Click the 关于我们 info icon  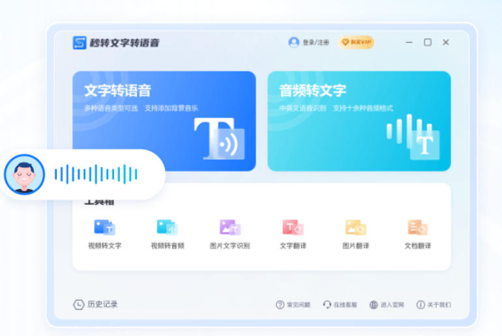click(421, 305)
